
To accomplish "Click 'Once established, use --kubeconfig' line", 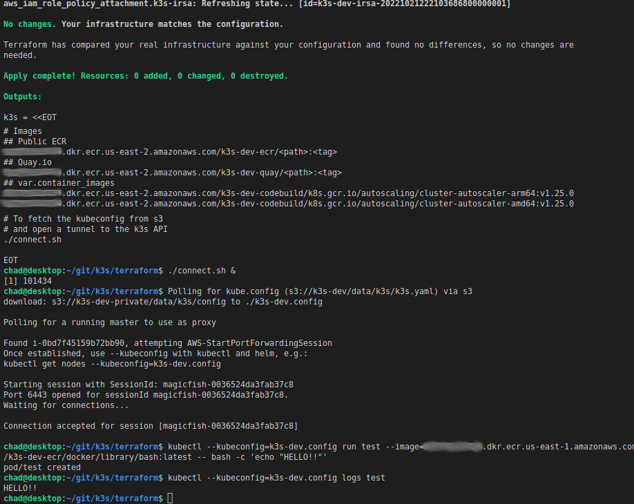I will coord(155,353).
